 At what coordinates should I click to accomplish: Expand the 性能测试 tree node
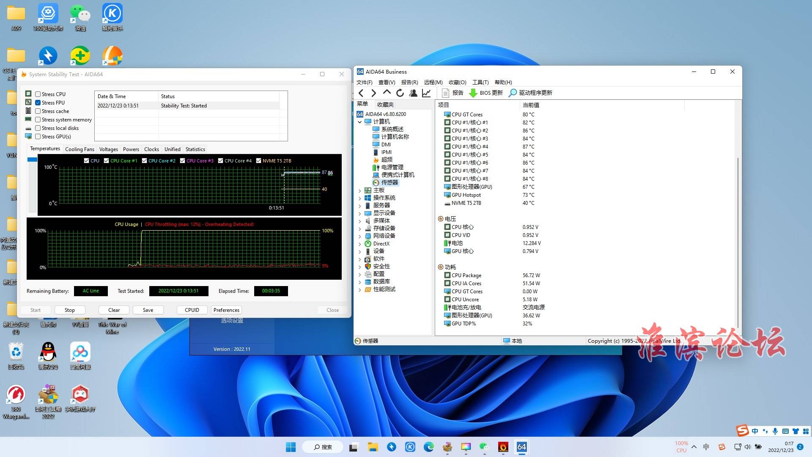[360, 289]
